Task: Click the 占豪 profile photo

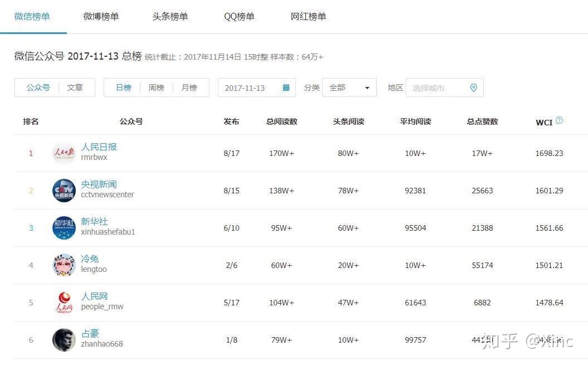Action: 64,340
